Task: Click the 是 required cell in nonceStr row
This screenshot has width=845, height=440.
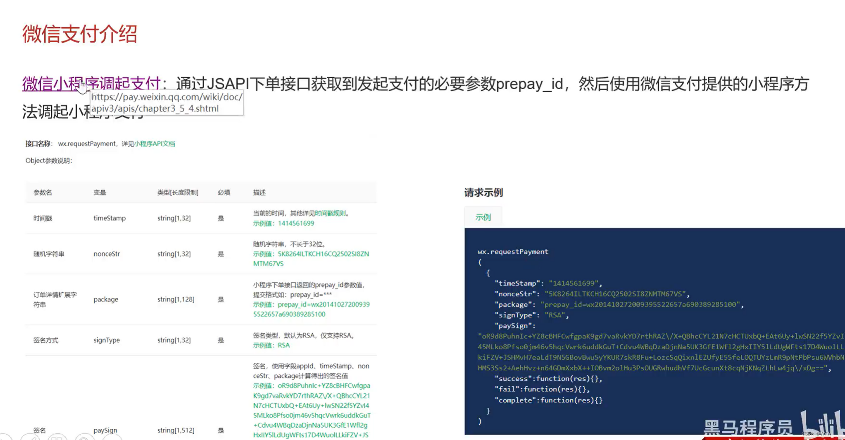Action: click(x=221, y=254)
